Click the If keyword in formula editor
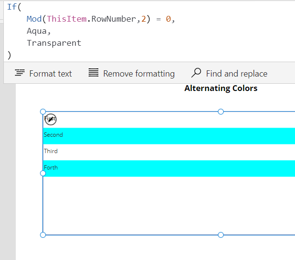295x260 pixels. click(12, 7)
